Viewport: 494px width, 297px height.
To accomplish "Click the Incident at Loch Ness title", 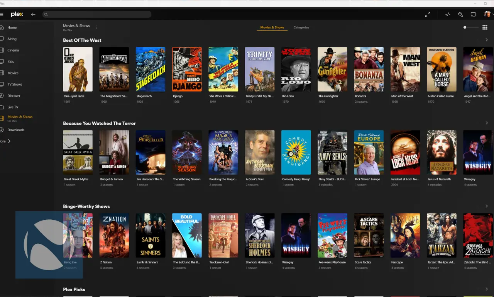I will pyautogui.click(x=405, y=179).
